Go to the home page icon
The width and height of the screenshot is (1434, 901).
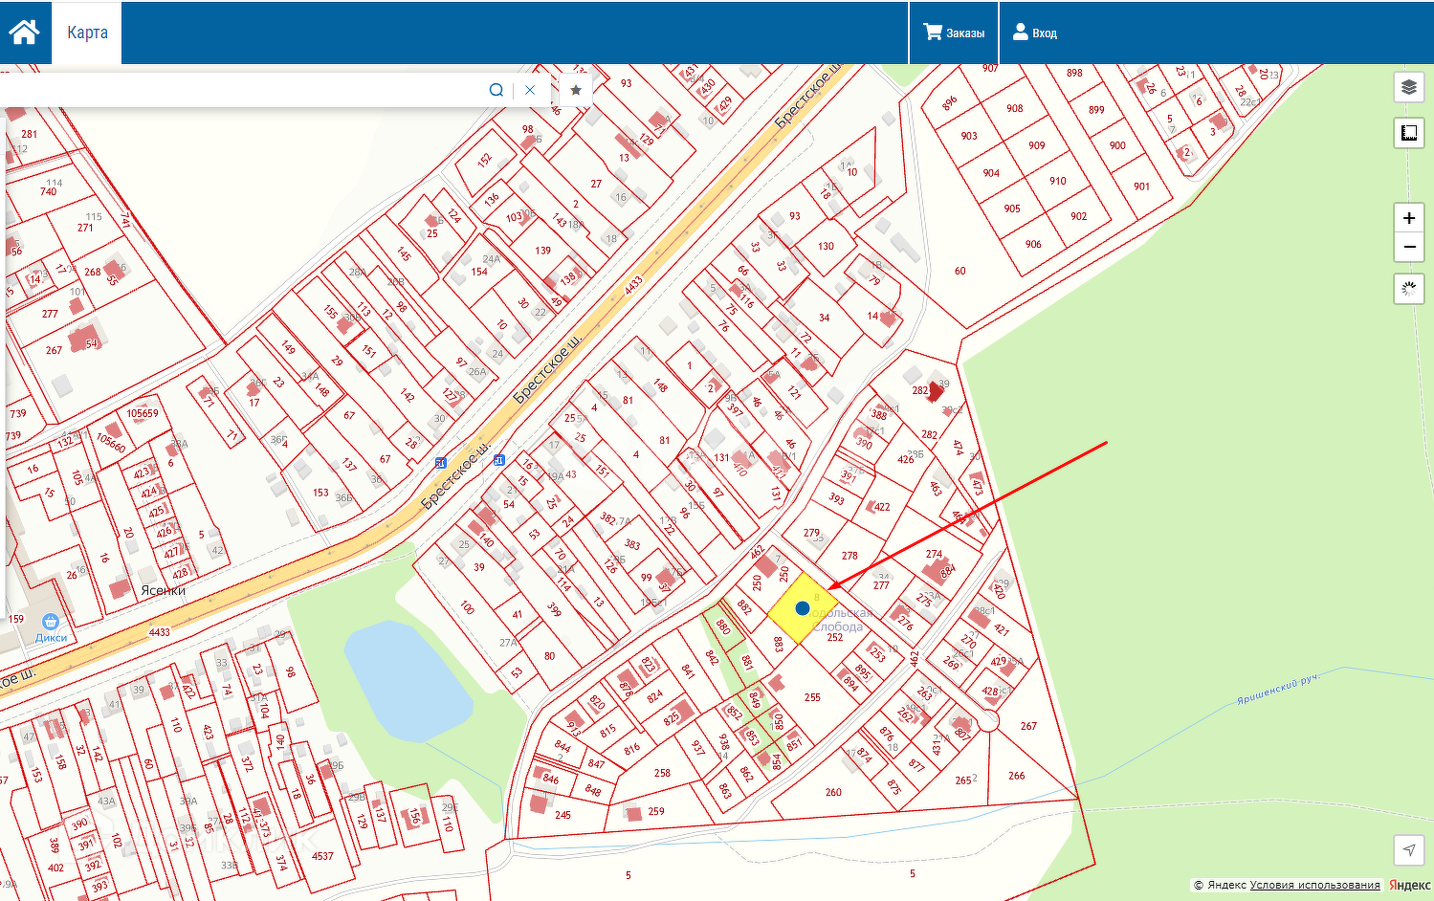point(24,33)
